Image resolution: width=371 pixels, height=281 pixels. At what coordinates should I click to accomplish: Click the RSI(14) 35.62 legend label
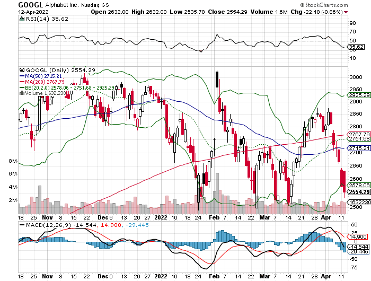point(47,19)
